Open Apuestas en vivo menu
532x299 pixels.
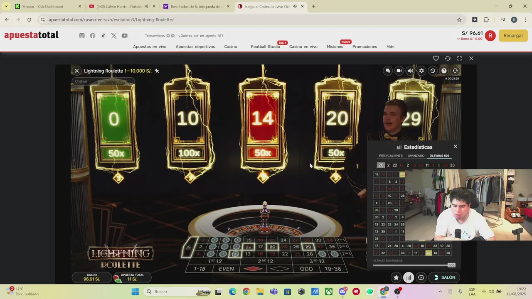pyautogui.click(x=150, y=47)
